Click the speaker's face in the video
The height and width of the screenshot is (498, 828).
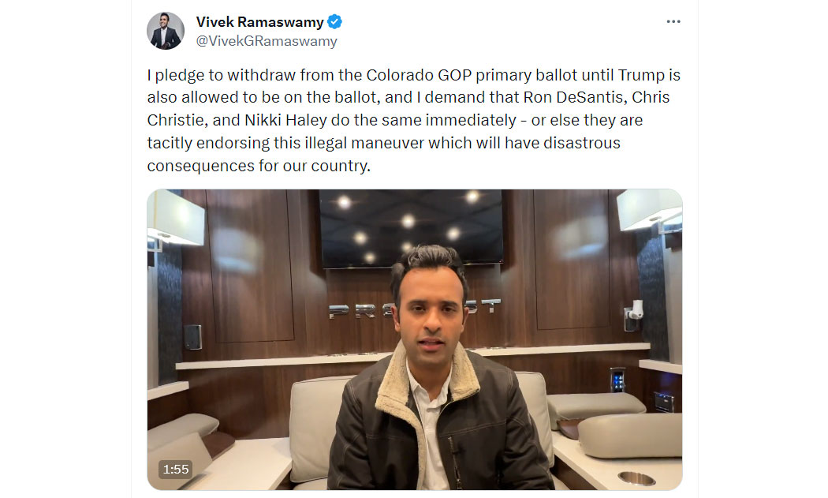pos(431,313)
